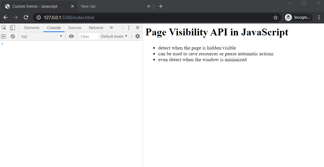The height and width of the screenshot is (167, 324).
Task: Click the Incognito profile button
Action: click(x=298, y=18)
